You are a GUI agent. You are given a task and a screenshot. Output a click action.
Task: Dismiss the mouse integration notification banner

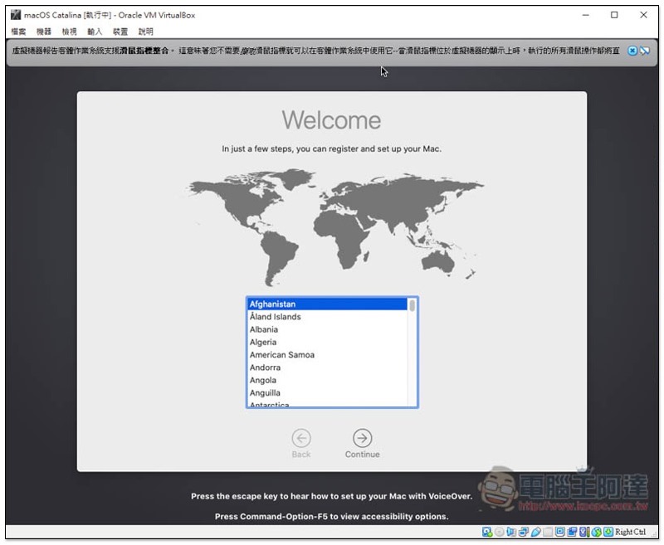(x=632, y=51)
